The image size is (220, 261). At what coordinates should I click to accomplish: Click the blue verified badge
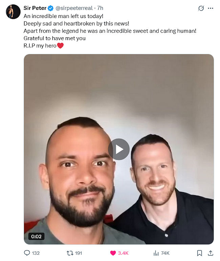click(50, 8)
